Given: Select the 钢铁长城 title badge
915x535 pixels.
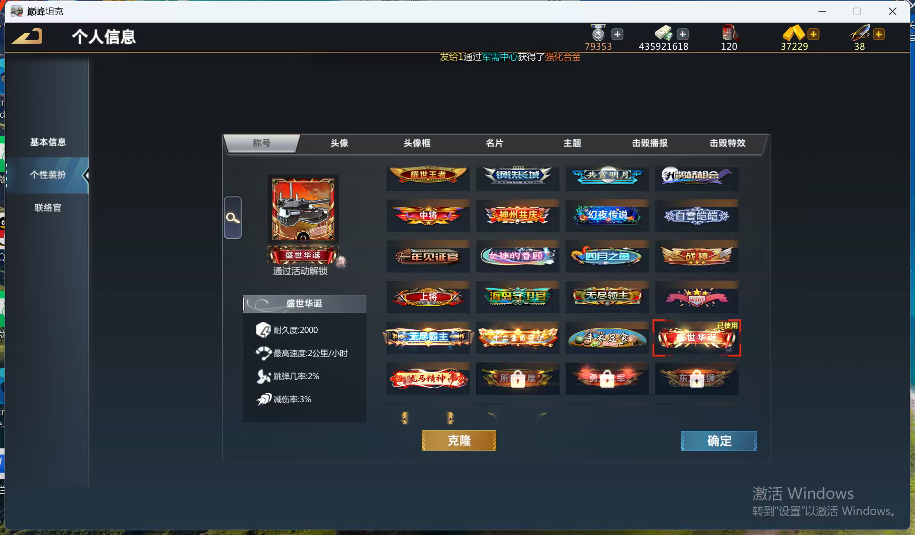Looking at the screenshot, I should pos(517,175).
